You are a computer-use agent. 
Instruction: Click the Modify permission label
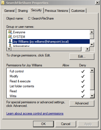(14, 76)
